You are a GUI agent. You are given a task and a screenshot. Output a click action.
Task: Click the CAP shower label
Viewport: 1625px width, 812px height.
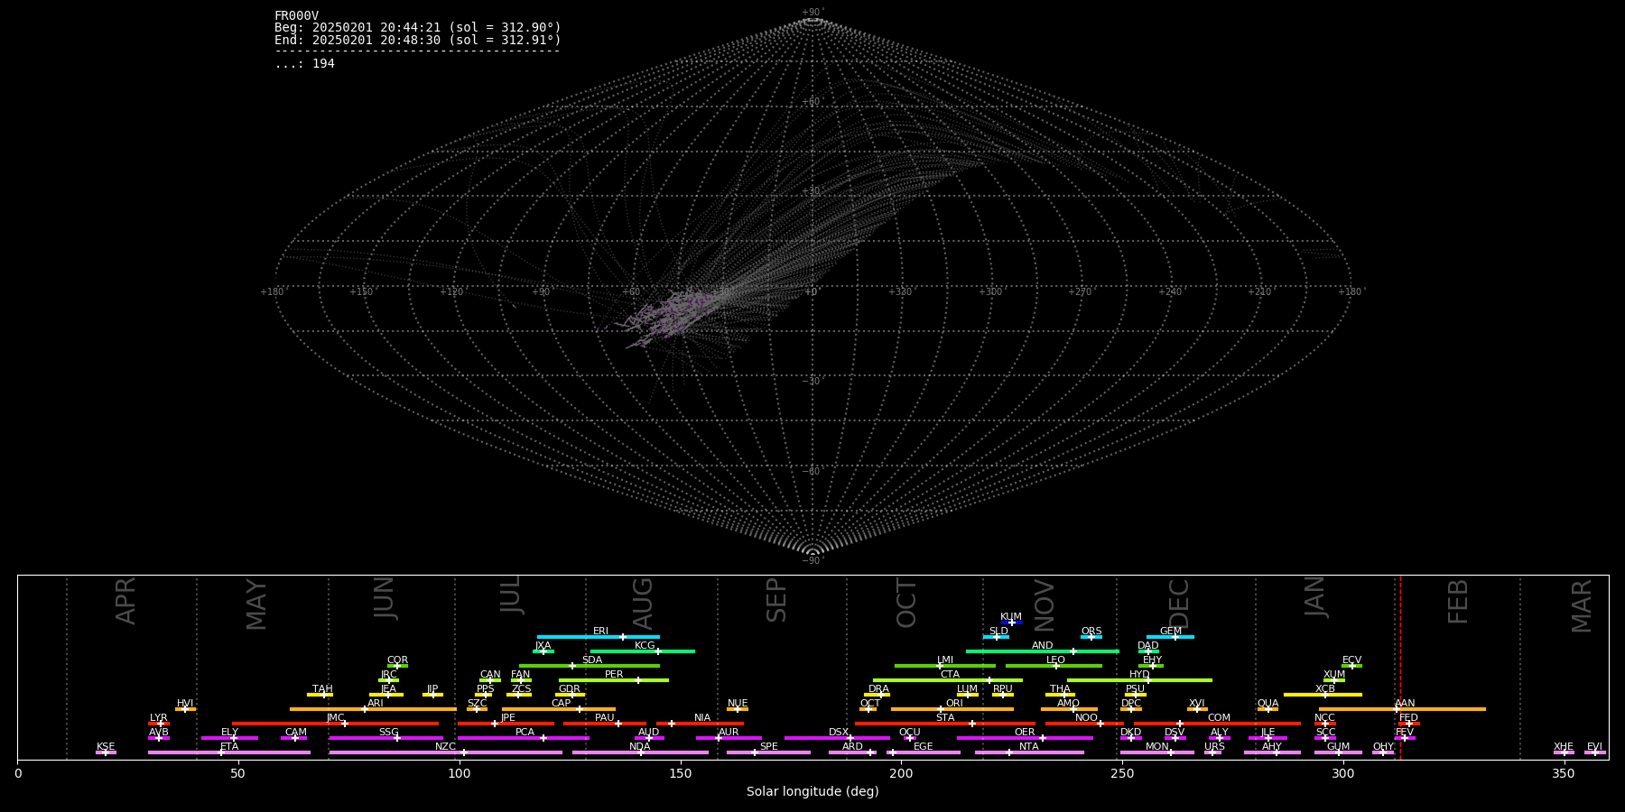coord(561,703)
